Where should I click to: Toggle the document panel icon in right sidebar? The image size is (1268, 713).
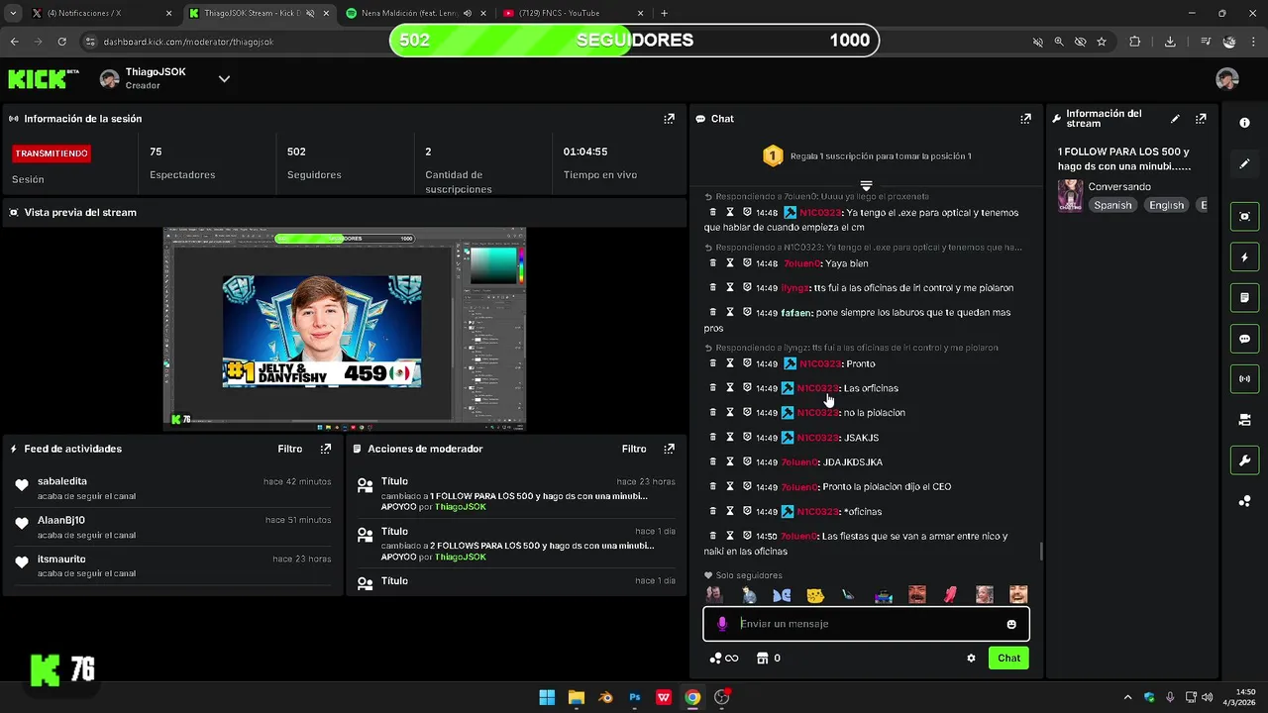[x=1244, y=297]
